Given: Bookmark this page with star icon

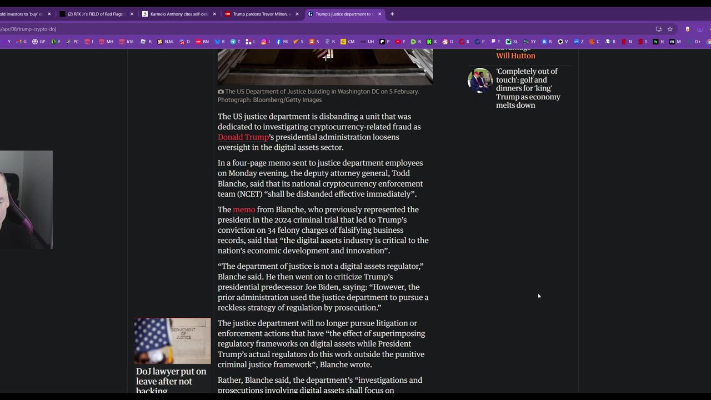Looking at the screenshot, I should pyautogui.click(x=670, y=29).
